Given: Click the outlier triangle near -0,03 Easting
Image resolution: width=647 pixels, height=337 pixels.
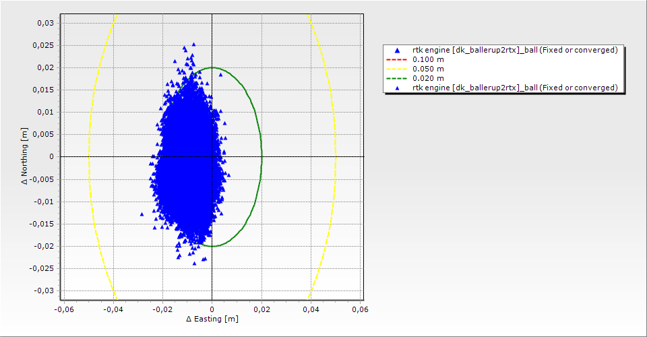Looking at the screenshot, I should (x=142, y=214).
